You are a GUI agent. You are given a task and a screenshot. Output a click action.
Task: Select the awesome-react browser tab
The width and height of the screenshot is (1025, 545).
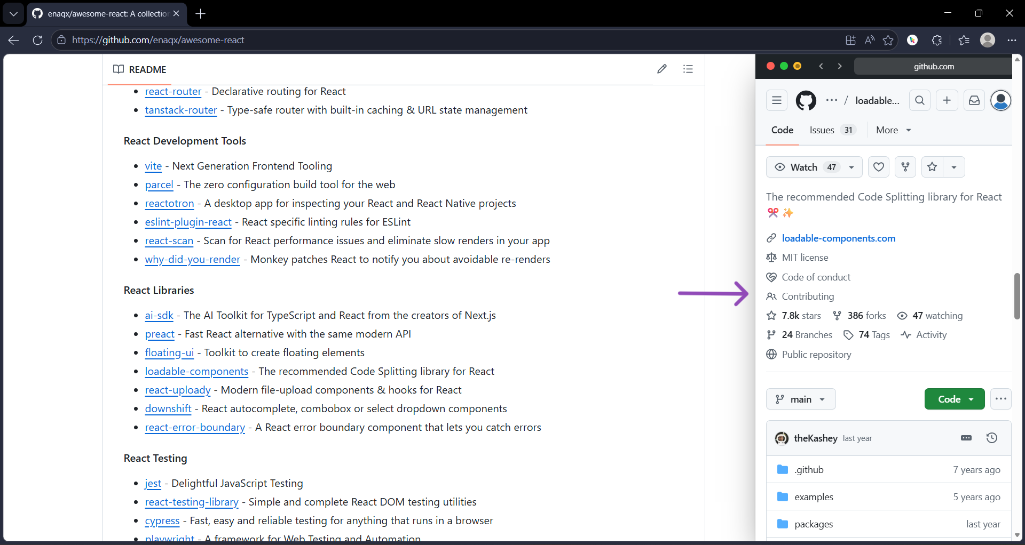pos(106,14)
